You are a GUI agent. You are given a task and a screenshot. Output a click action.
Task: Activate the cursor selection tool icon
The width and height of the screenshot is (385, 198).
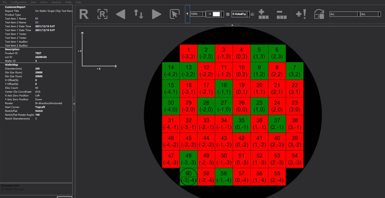[x=175, y=14]
